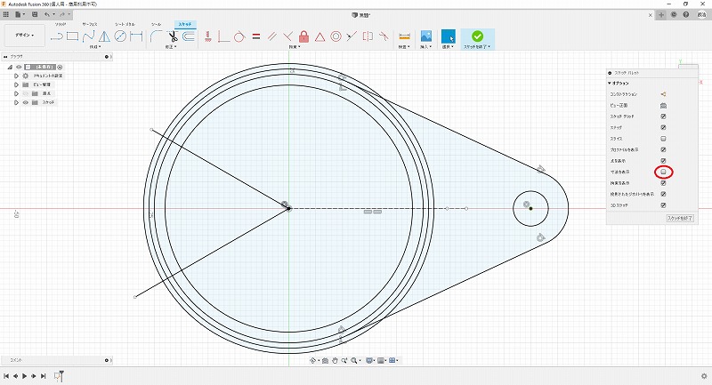
Task: Click the Fillet tool icon
Action: 156,36
